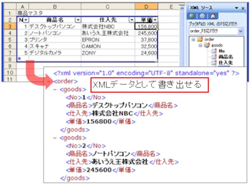Open the XML Source pane options arrow
251x185 pixels.
tap(237, 8)
